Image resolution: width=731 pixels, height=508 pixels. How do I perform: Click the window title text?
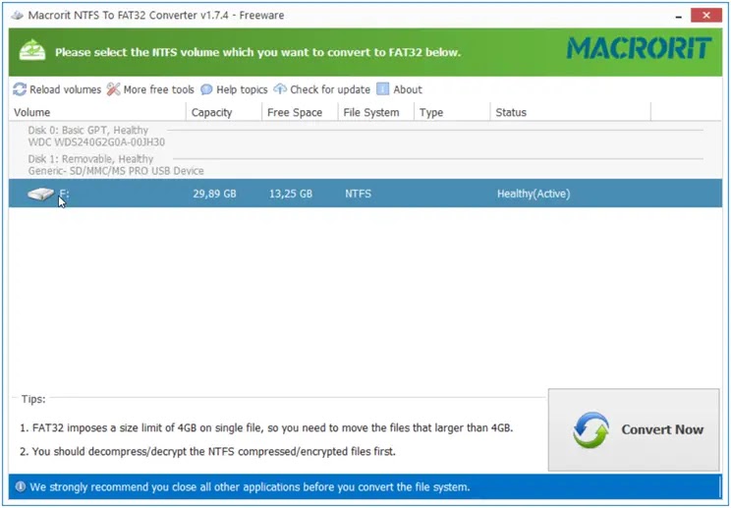(156, 16)
